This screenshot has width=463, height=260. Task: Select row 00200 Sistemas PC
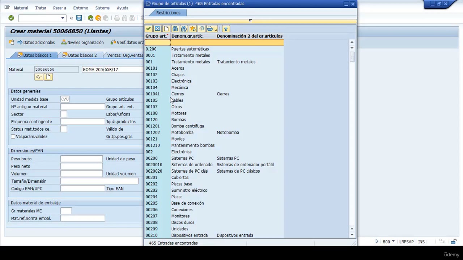coord(214,158)
